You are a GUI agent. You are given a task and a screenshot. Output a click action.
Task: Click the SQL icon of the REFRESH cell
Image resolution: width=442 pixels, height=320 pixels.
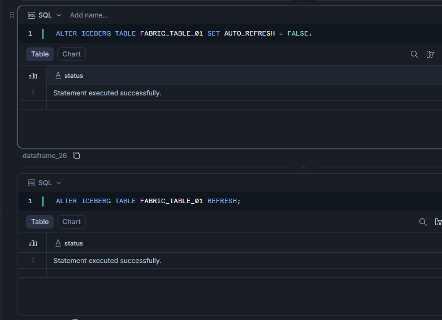32,183
